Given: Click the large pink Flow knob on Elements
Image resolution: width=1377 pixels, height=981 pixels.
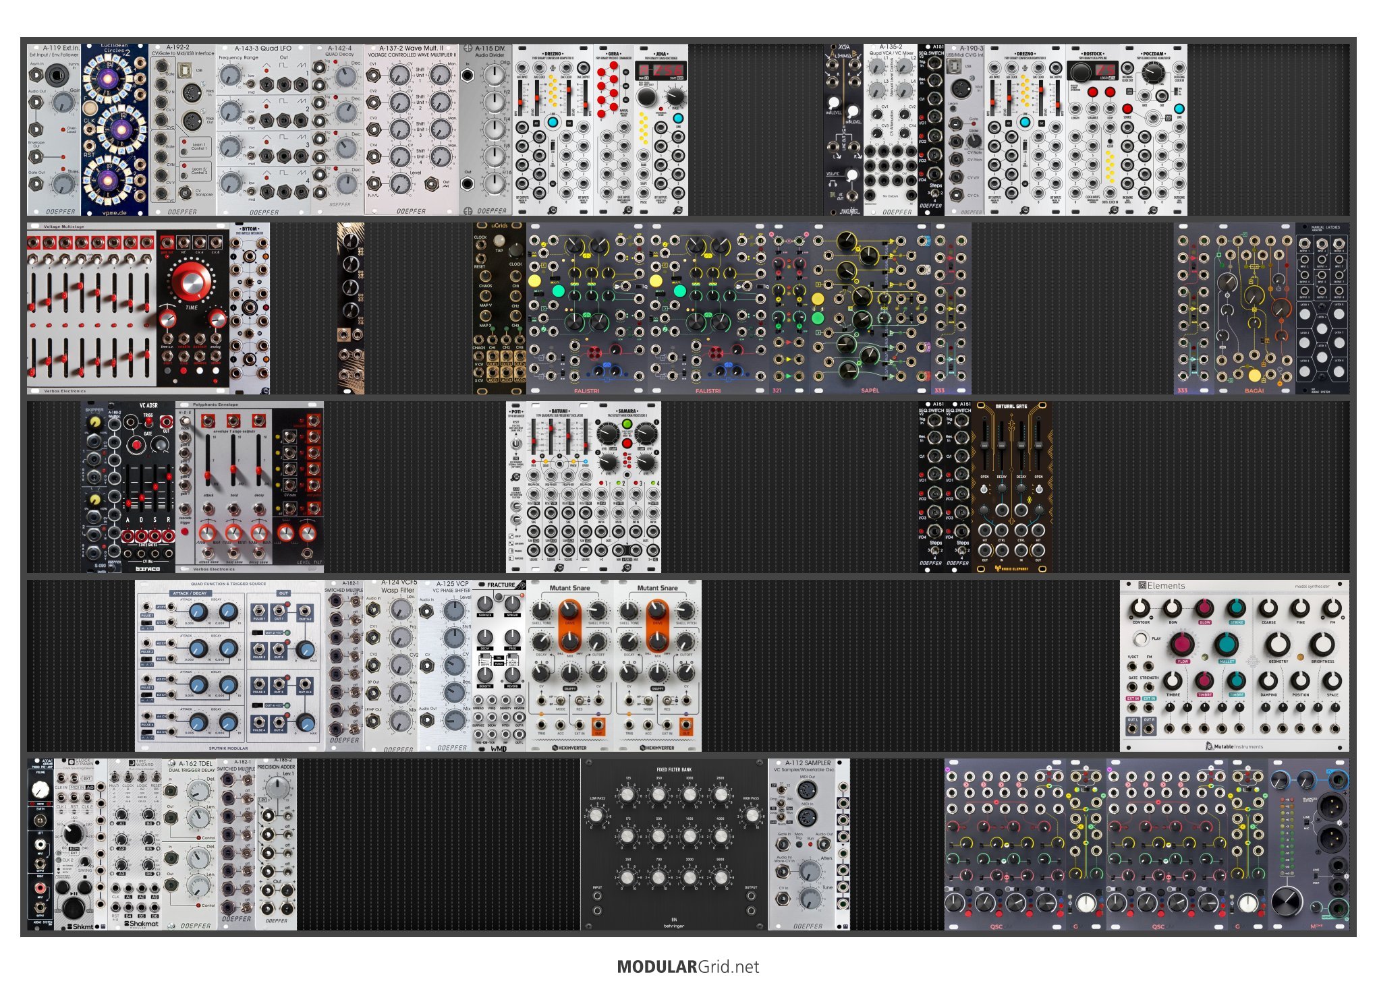Looking at the screenshot, I should (x=1182, y=645).
